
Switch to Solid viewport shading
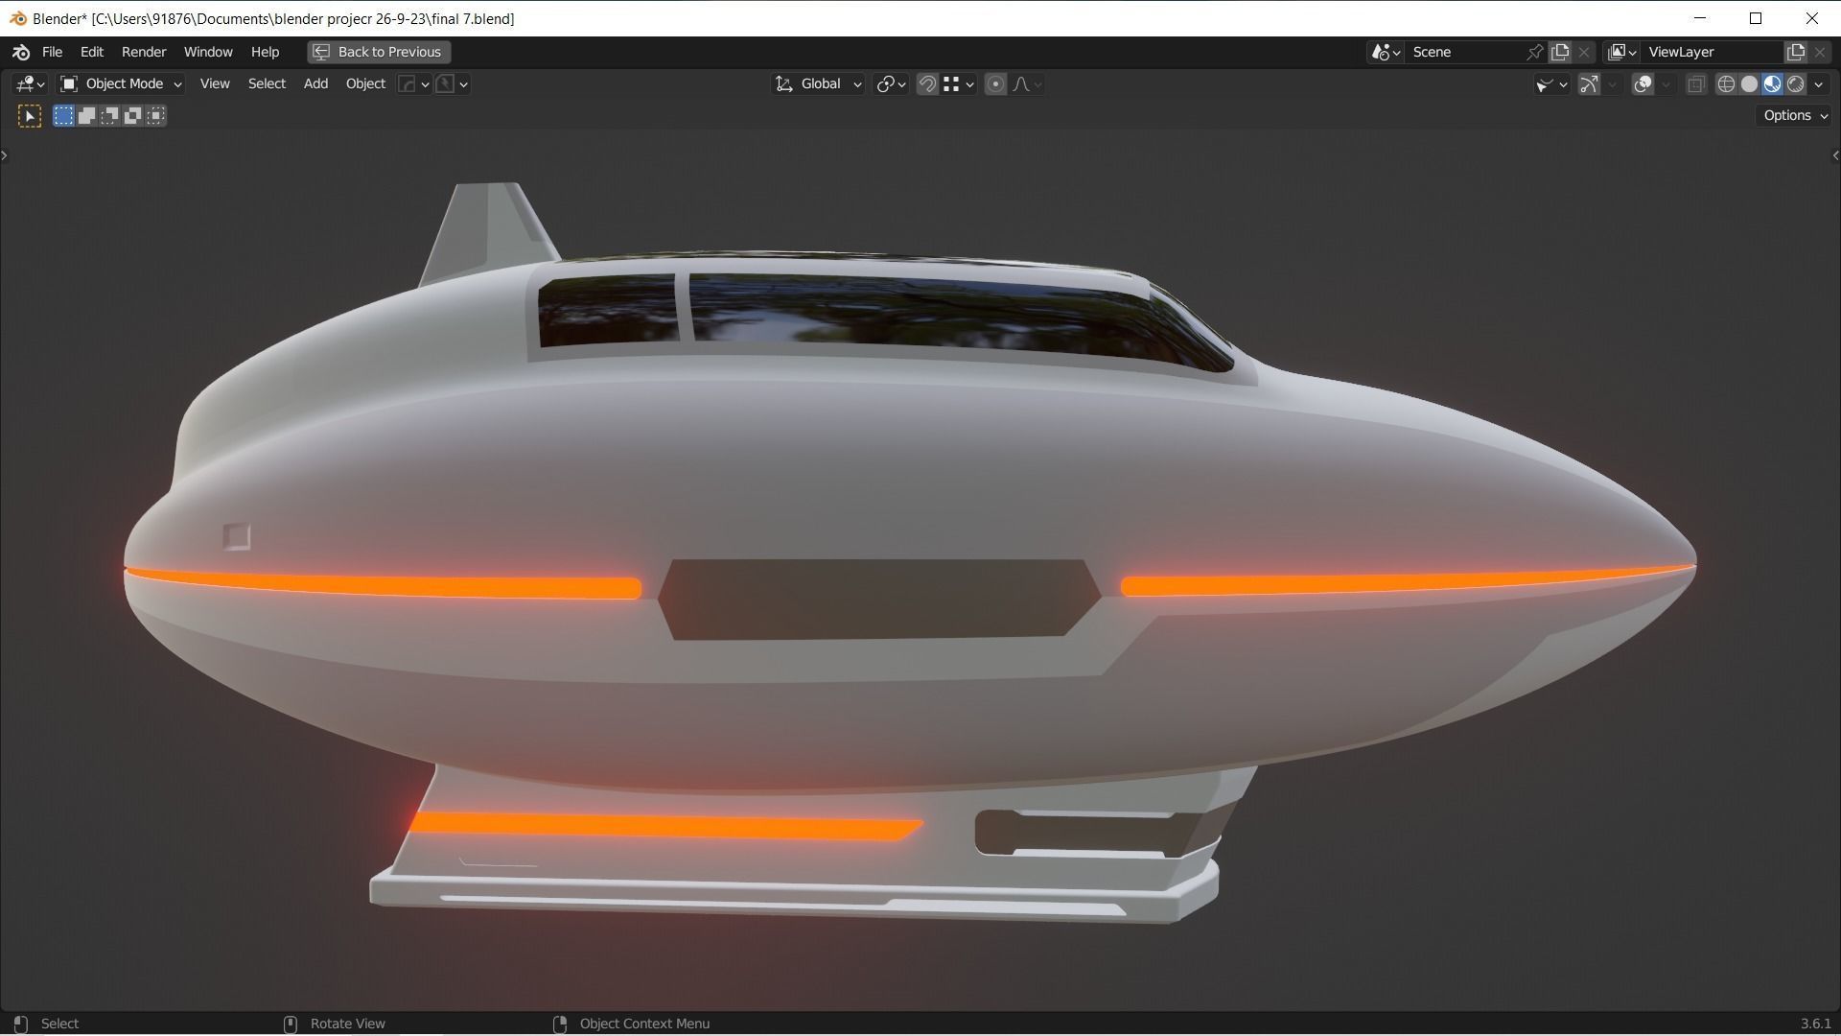click(x=1748, y=83)
